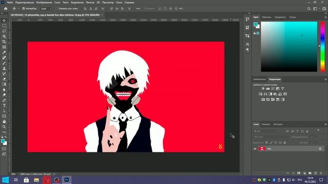Switch to the Каналы tab
This screenshot has height=184, width=328.
(266, 124)
